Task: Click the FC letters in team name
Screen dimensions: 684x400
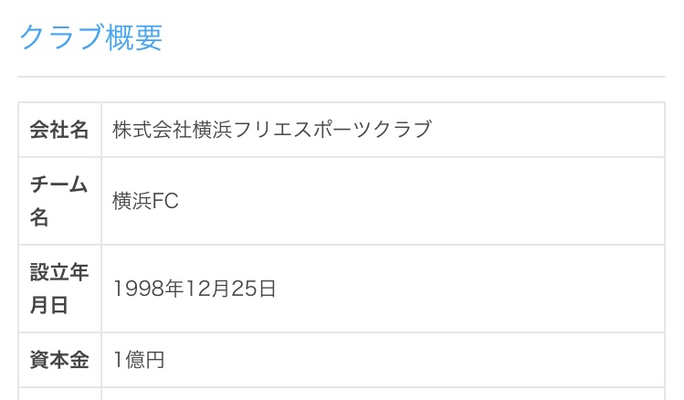Action: click(165, 201)
